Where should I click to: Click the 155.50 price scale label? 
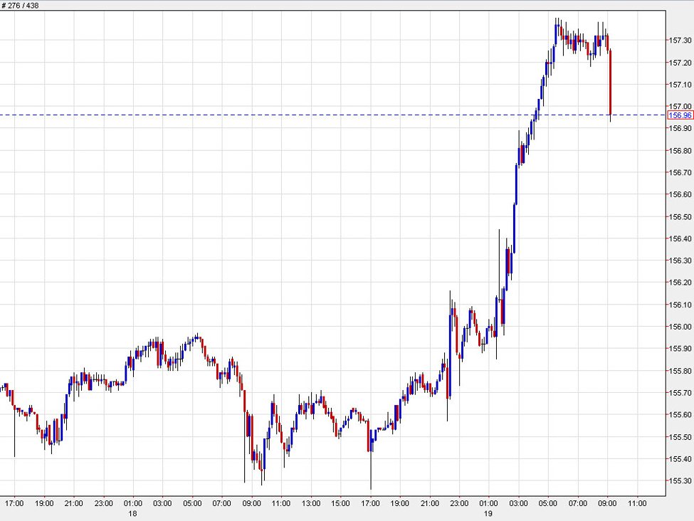(x=680, y=436)
